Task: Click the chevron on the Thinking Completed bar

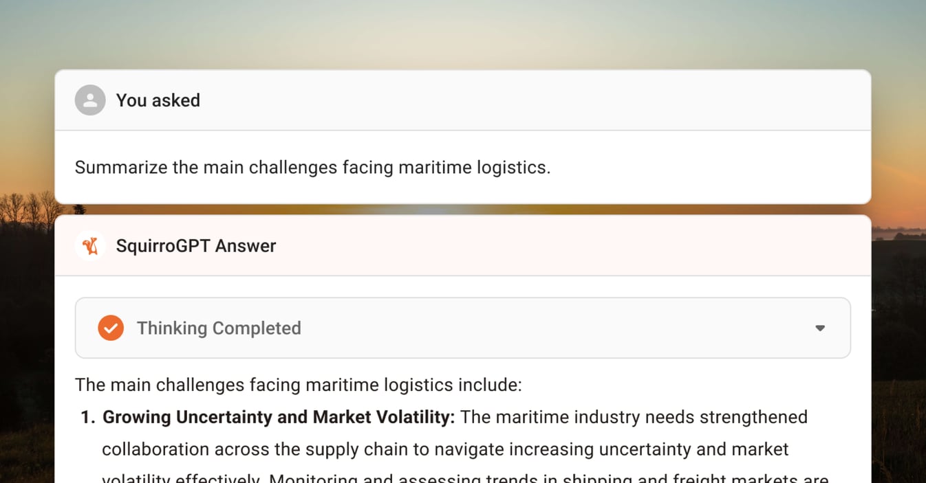Action: click(819, 328)
